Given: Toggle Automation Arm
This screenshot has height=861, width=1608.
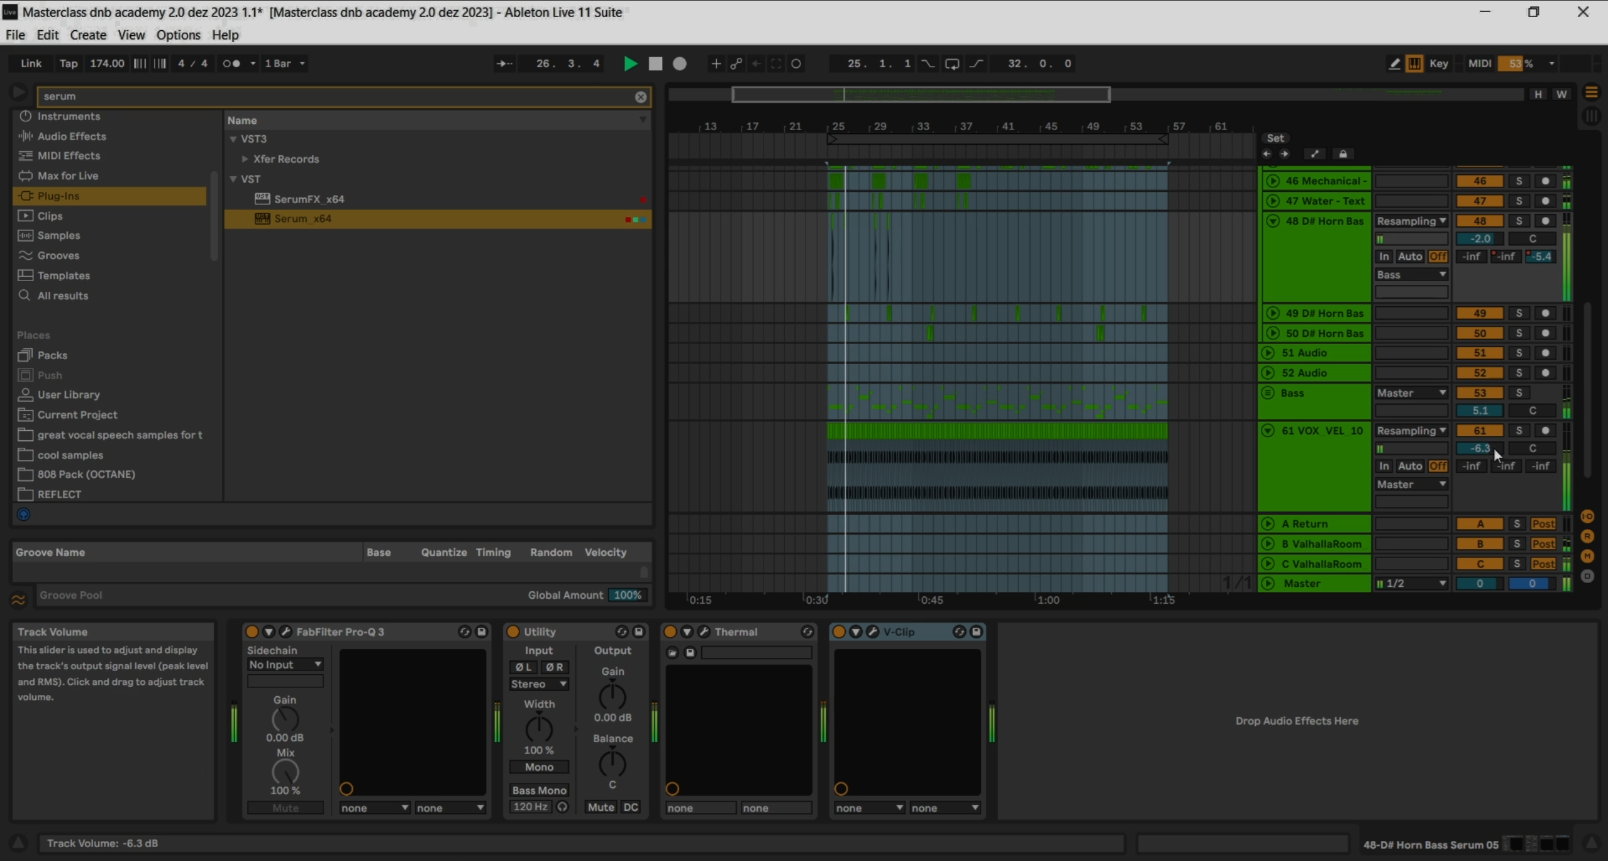Looking at the screenshot, I should coord(736,64).
